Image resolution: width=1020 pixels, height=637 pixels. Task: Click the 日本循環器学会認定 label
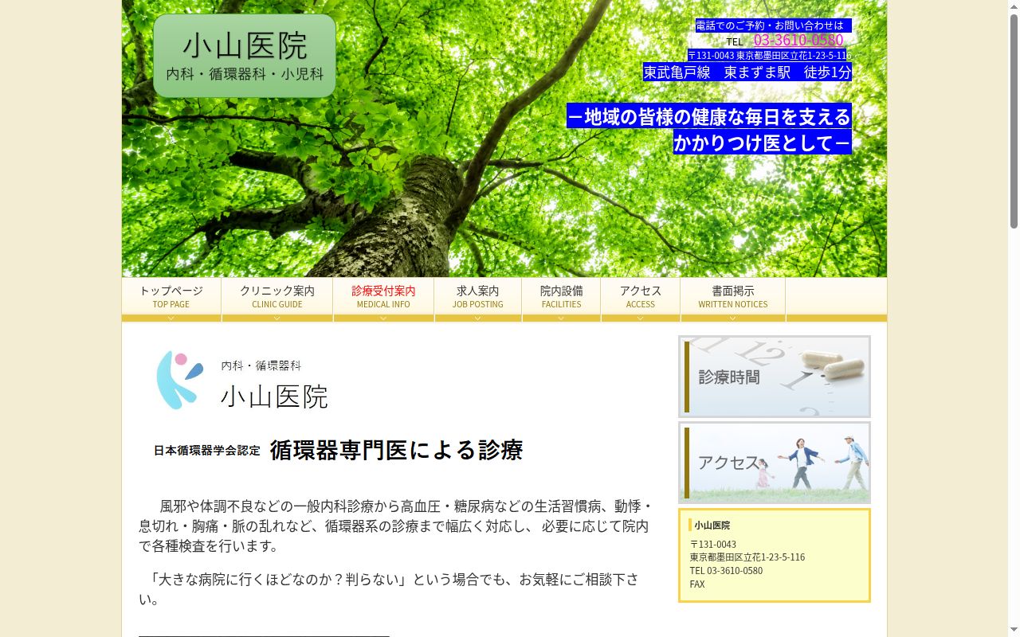click(207, 451)
